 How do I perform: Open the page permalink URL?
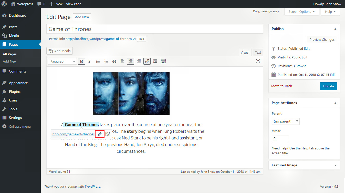click(101, 39)
